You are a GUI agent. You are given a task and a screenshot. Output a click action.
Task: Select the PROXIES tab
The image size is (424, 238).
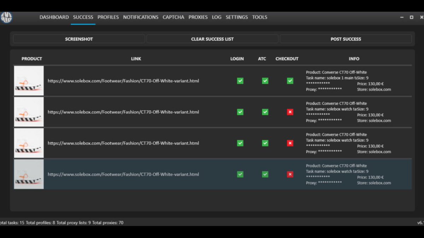(x=198, y=17)
